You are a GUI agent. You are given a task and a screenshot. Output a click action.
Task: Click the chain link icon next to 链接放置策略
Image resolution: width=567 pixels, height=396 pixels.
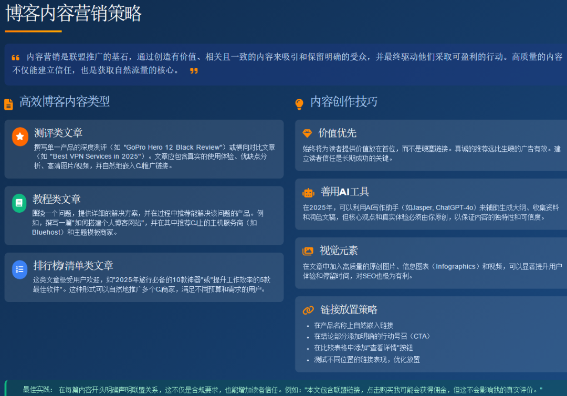coord(309,310)
